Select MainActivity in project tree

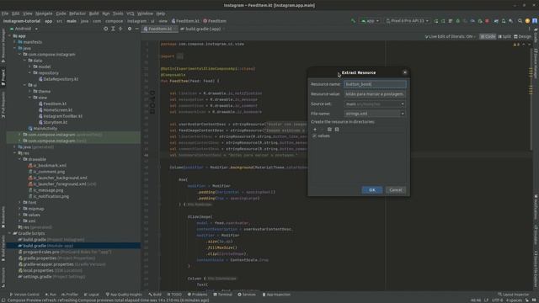point(43,129)
